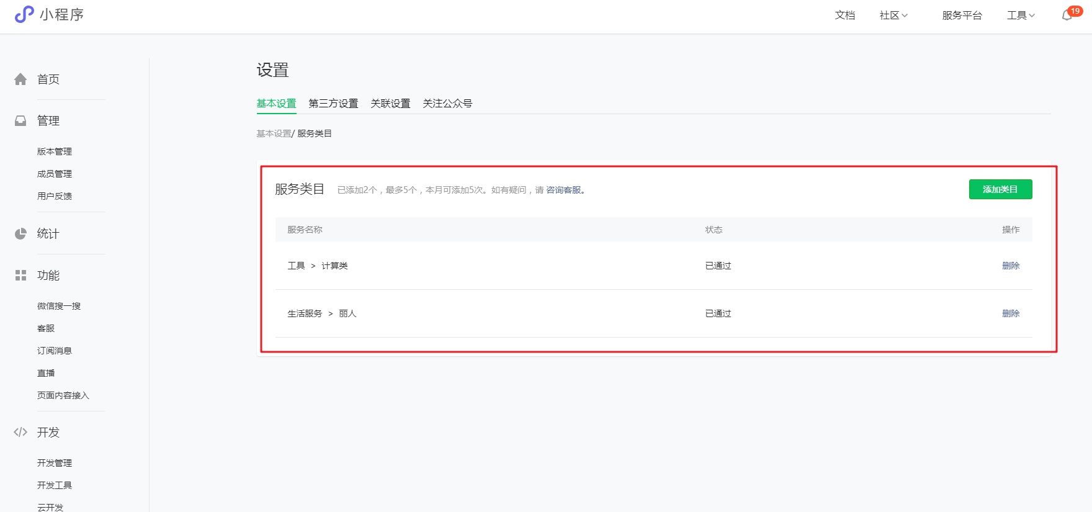
Task: Switch to the 关联设置 tab
Action: pos(390,104)
